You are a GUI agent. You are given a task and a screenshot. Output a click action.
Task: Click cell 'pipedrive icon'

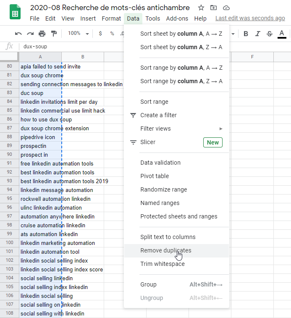pyautogui.click(x=40, y=137)
